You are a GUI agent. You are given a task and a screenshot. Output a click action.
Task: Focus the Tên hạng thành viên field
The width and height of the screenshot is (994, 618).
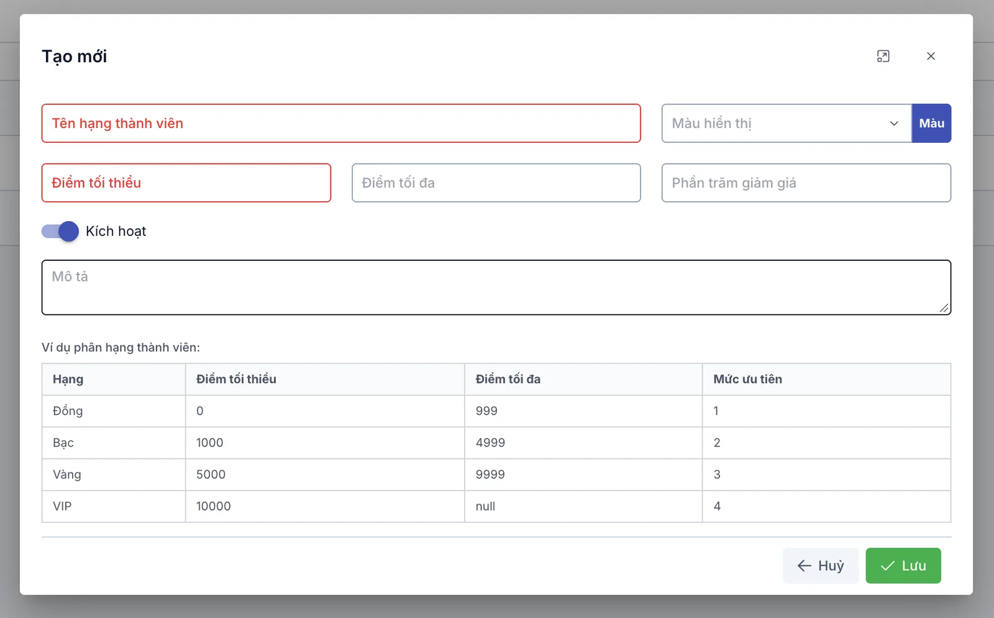point(341,123)
